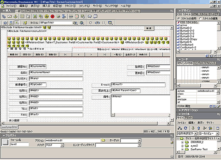Refresh the site file list
The image size is (221, 160).
click(x=186, y=128)
